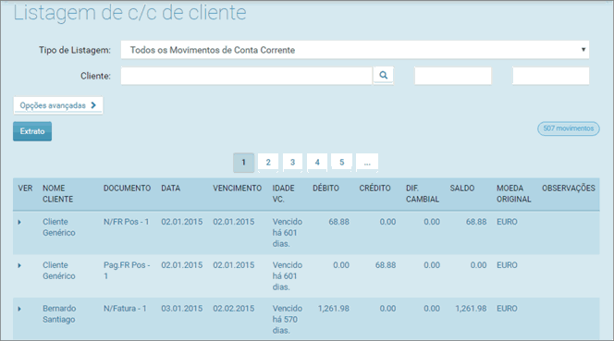
Task: Click the 68.88 debit in N/FR Pos row
Action: [x=338, y=222]
